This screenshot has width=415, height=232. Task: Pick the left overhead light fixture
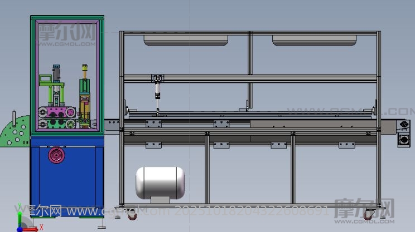[x=187, y=40]
